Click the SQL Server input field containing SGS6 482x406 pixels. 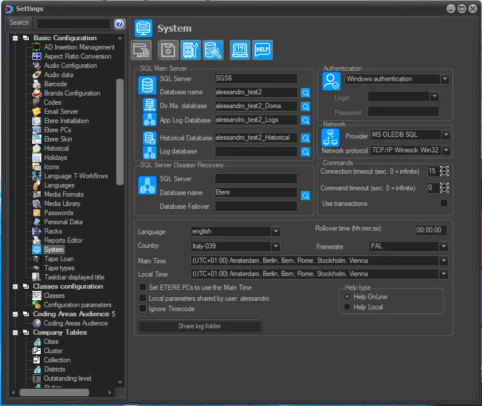pos(256,79)
